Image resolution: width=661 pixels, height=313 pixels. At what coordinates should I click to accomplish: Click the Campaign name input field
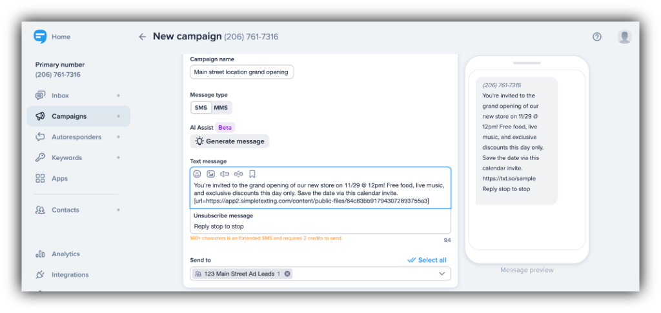point(241,72)
